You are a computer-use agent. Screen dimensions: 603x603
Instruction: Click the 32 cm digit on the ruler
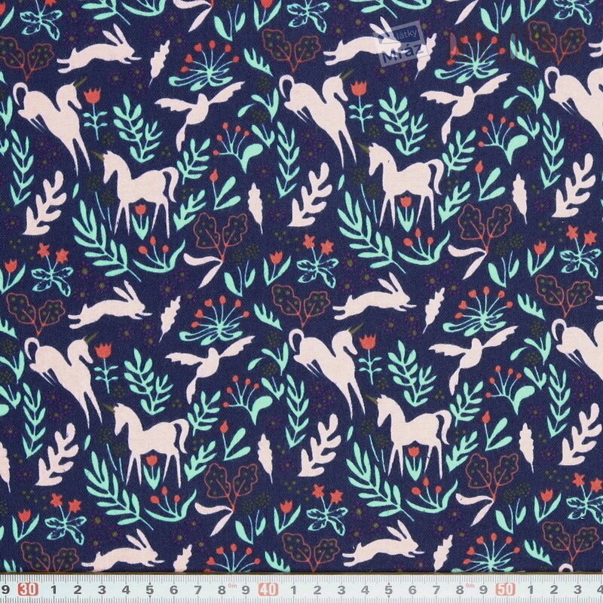coord(79,588)
